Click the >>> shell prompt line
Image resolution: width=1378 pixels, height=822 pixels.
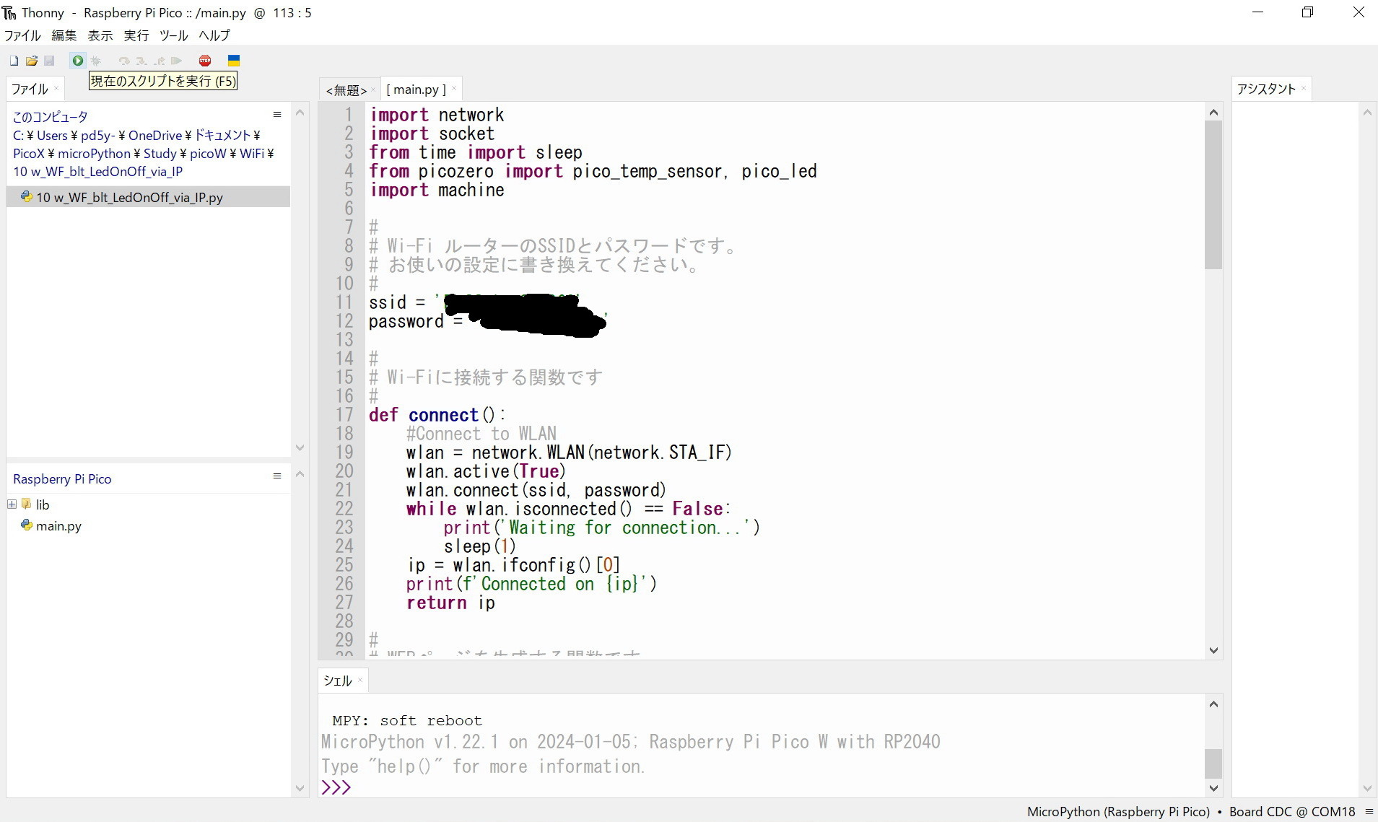click(336, 787)
